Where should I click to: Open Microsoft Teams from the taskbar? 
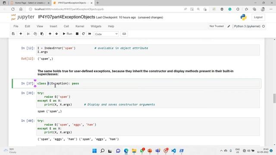click(x=158, y=151)
